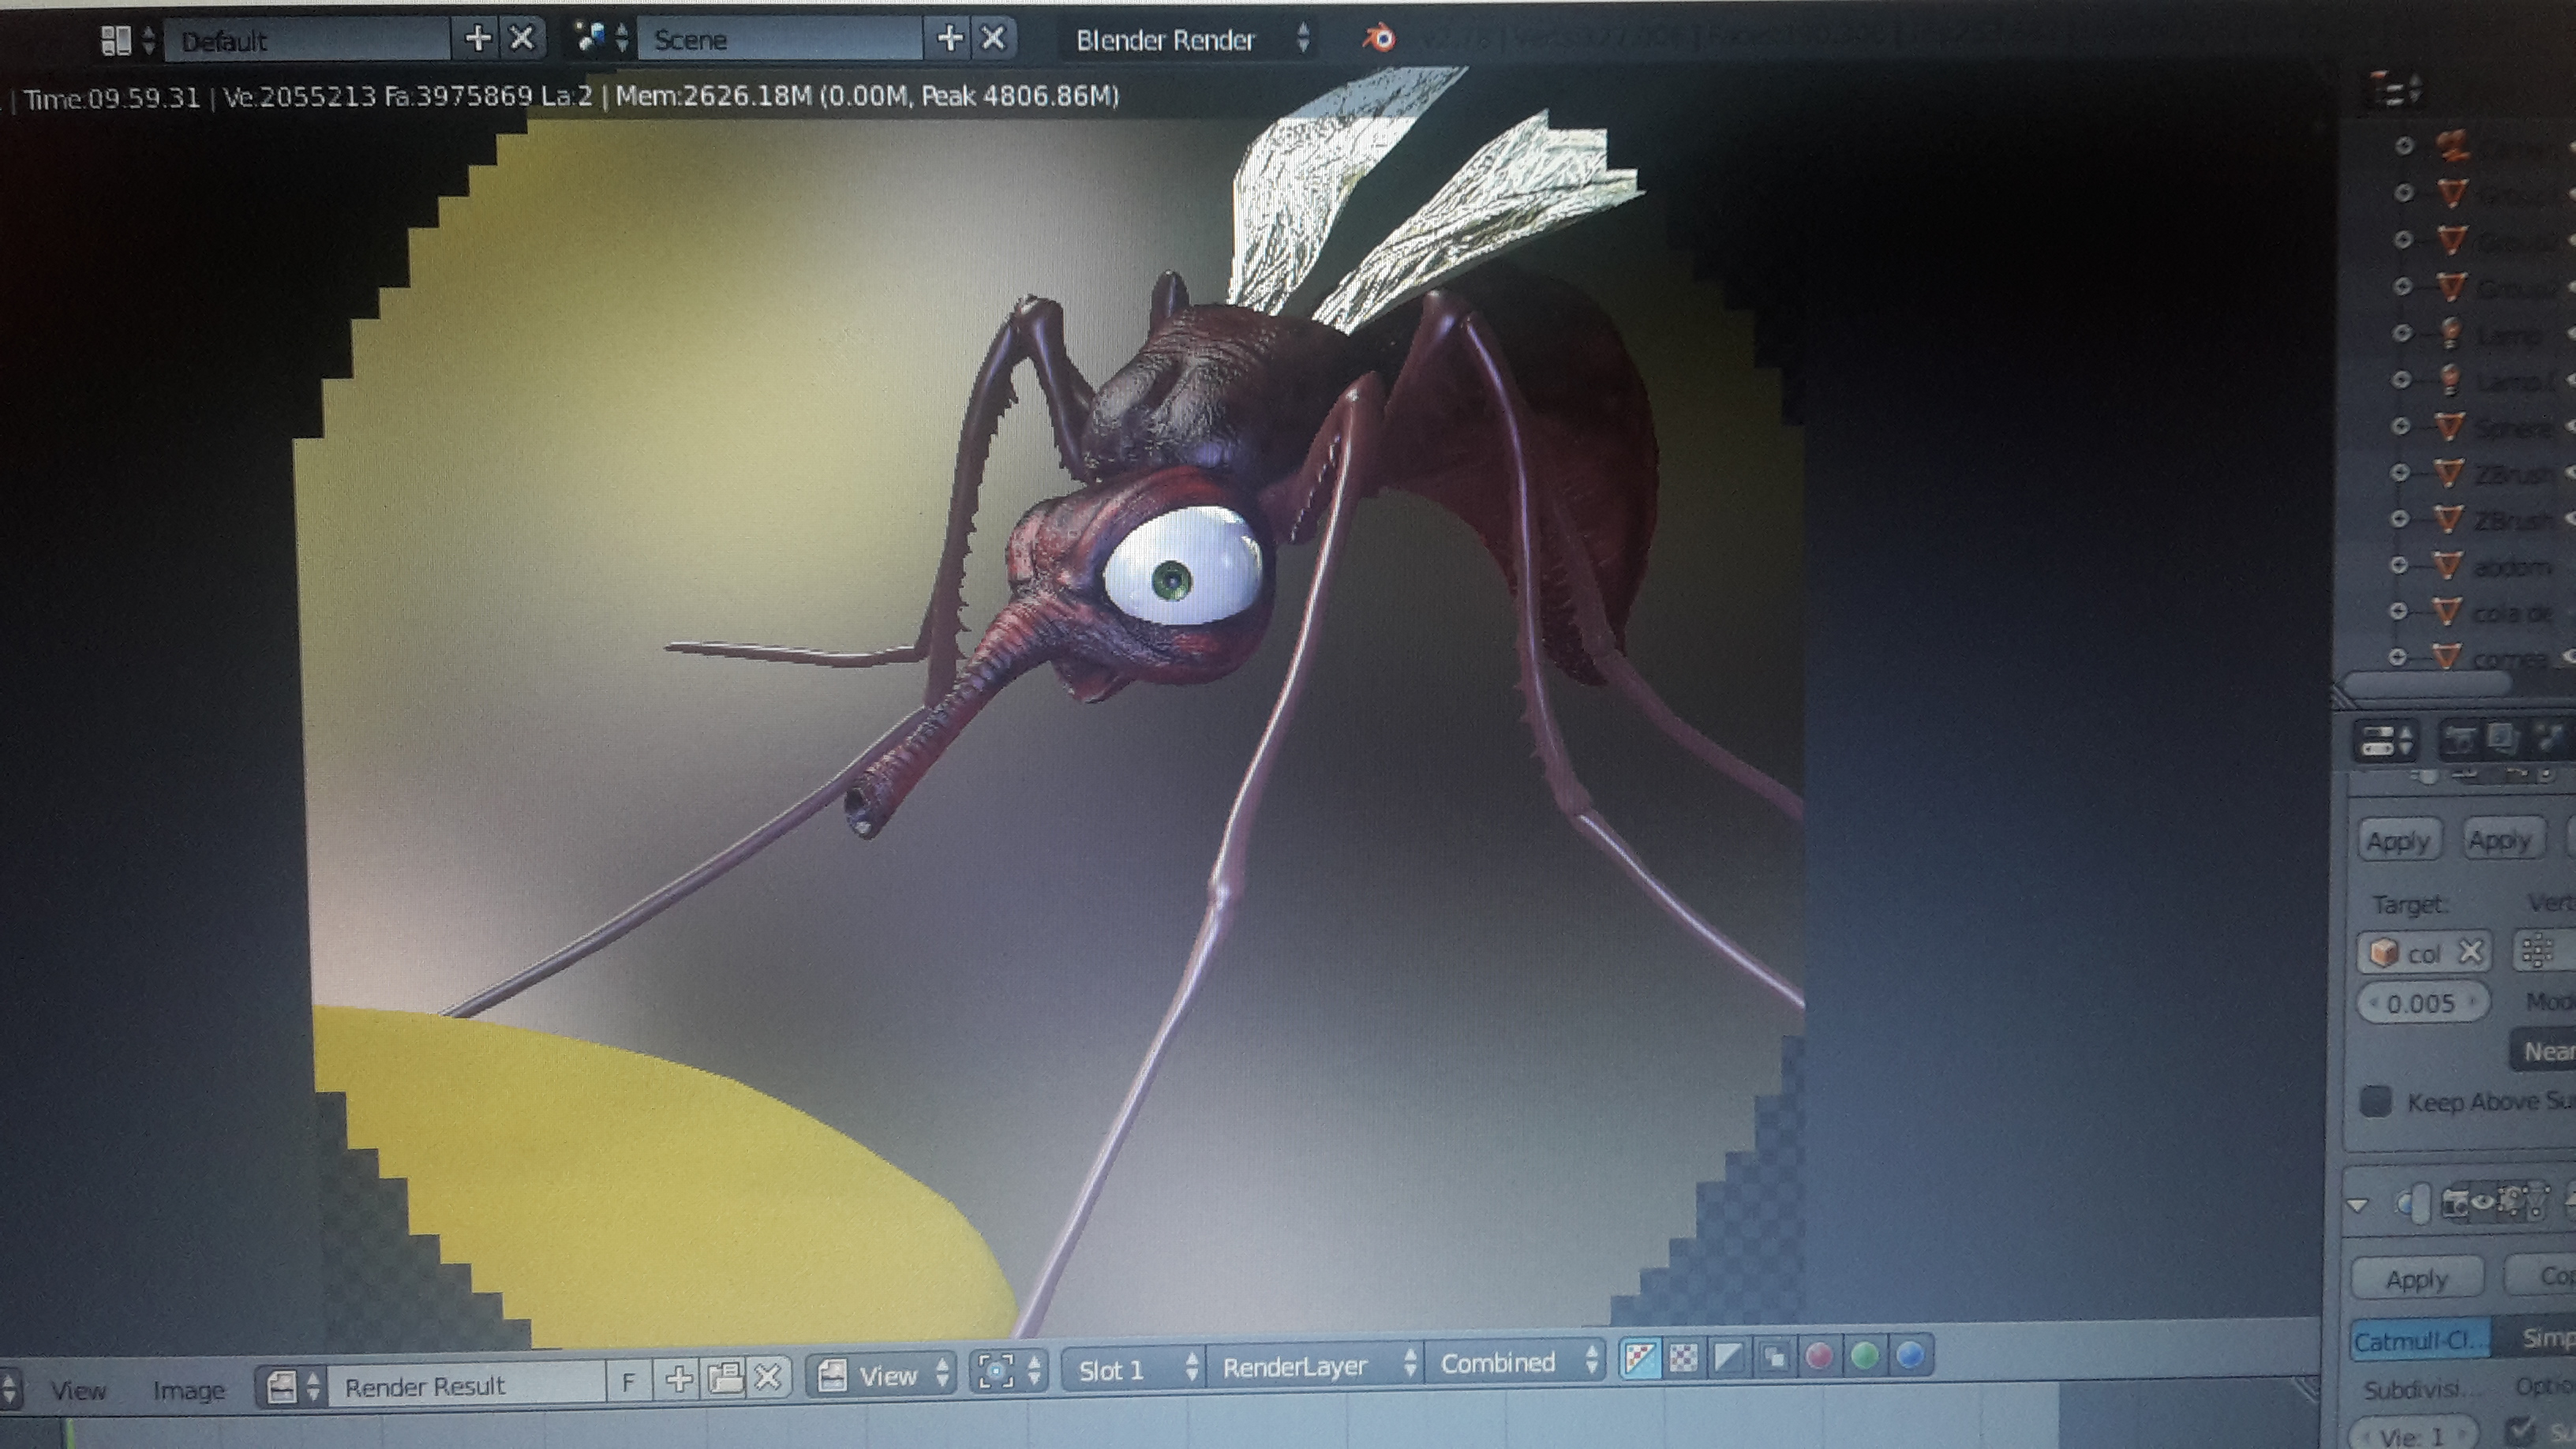2576x1449 pixels.
Task: Unlink Render Result with X icon
Action: click(x=767, y=1379)
